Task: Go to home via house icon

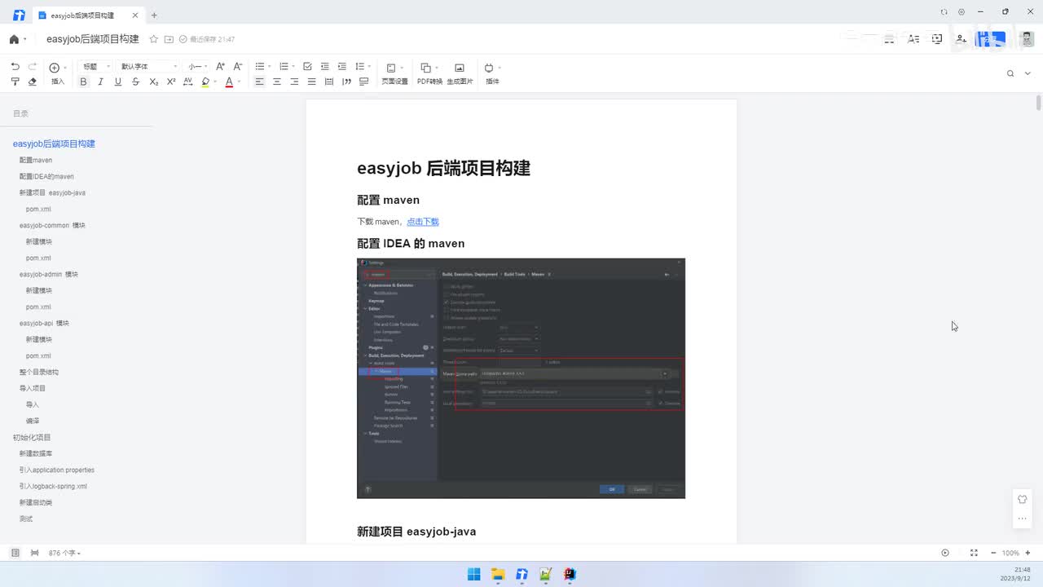Action: (x=14, y=39)
